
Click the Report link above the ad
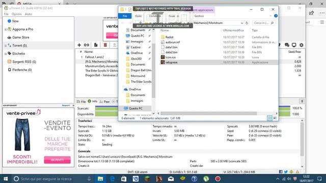click(66, 105)
